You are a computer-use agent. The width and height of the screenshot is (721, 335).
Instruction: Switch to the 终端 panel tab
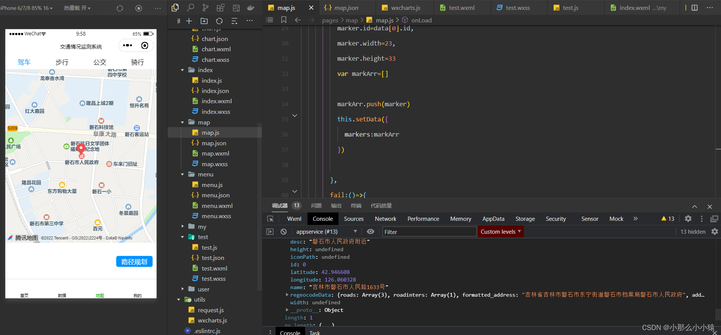[356, 206]
